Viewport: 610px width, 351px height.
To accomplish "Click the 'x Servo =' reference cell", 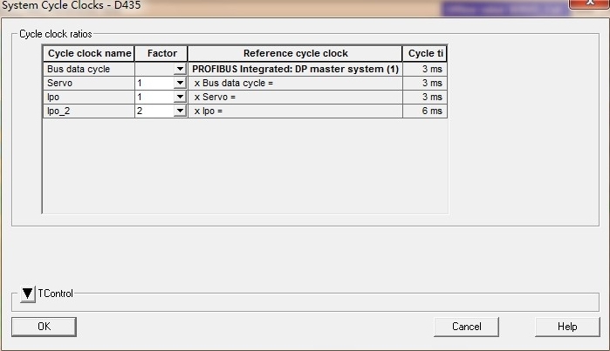I will click(295, 97).
